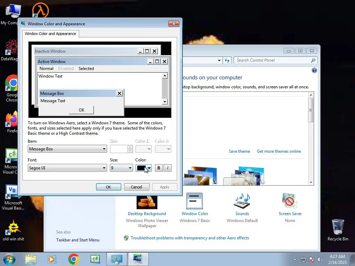Expand the Item dropdown showing Message Box
The height and width of the screenshot is (266, 355).
[x=67, y=149]
